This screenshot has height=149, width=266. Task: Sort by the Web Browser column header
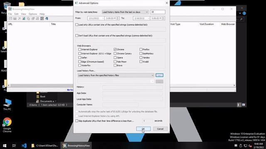[x=228, y=24]
